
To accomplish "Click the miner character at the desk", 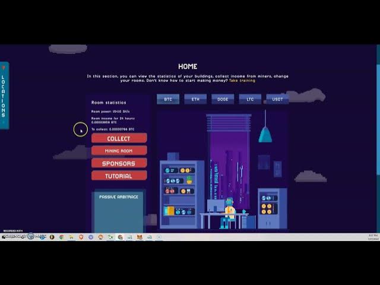I will coord(229,213).
